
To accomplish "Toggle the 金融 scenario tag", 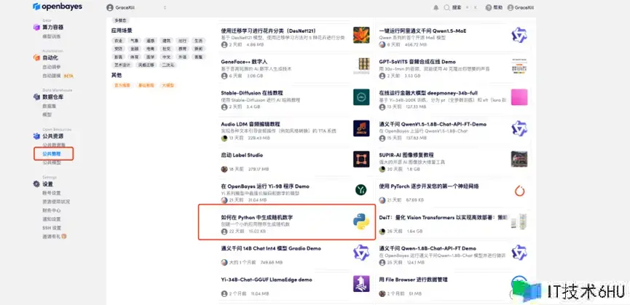I will pyautogui.click(x=134, y=49).
